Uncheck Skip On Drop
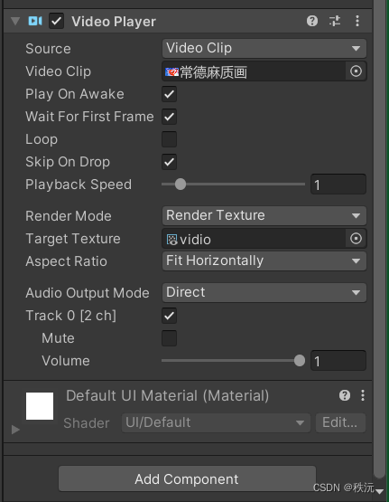This screenshot has width=389, height=502. (170, 162)
